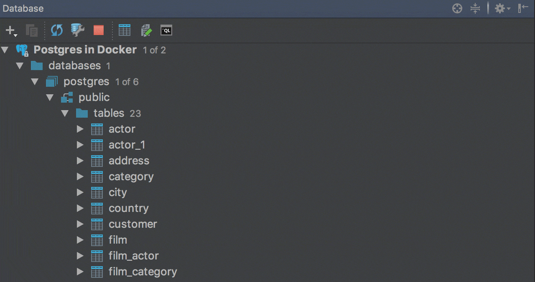Refresh the database with the synchronize icon
535x282 pixels.
tap(56, 30)
